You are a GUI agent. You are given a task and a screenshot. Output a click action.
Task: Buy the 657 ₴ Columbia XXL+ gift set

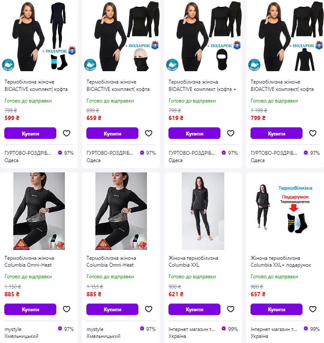[276, 309]
